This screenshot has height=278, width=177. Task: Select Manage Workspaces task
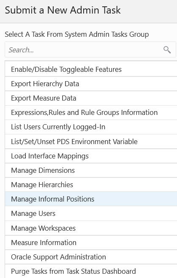click(x=91, y=228)
